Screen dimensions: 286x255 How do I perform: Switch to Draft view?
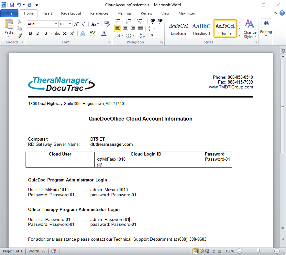(x=219, y=251)
